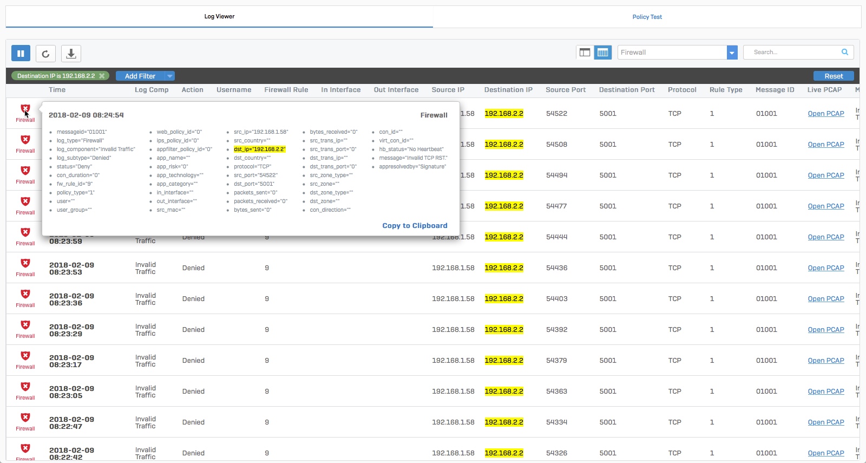Click Firewall shield icon for 08:23:17 entry

(25, 356)
